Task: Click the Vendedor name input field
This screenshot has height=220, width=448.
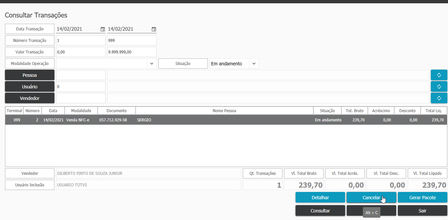Action: pyautogui.click(x=268, y=98)
